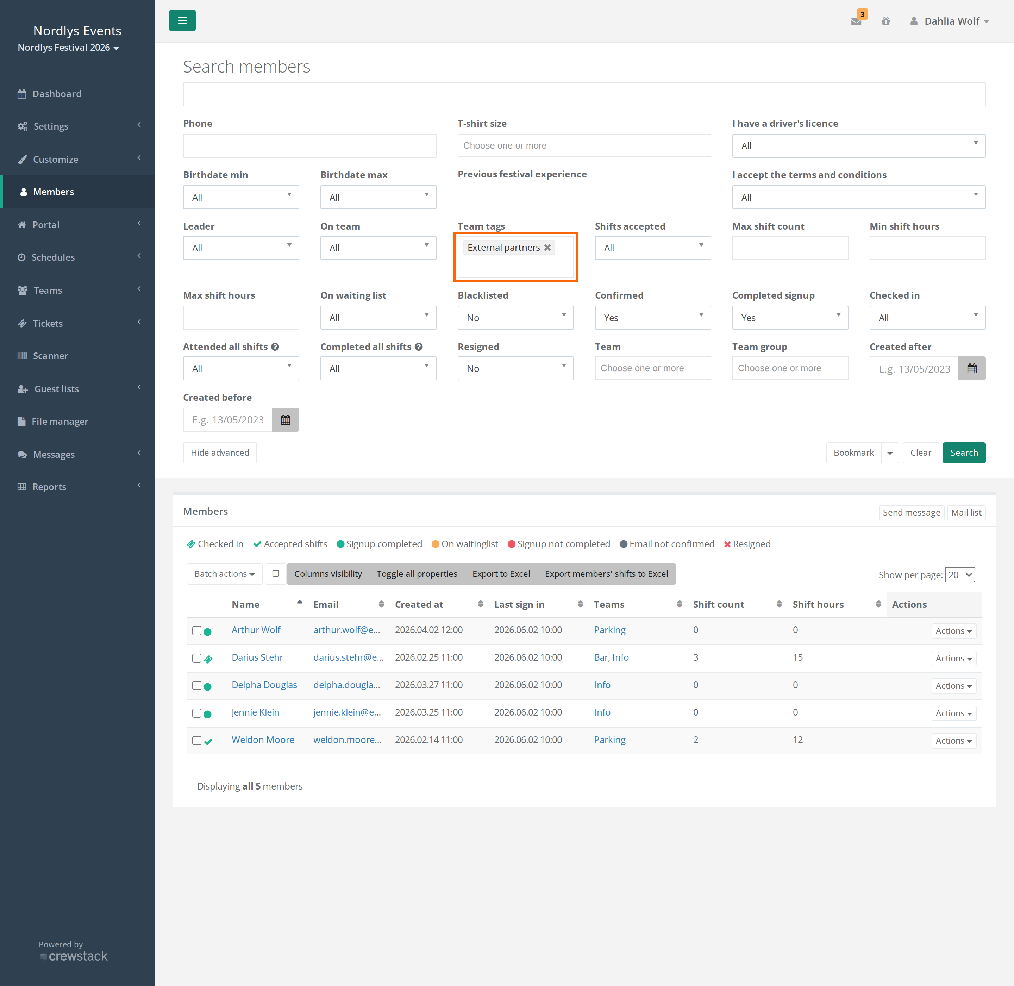Sort by Shift hours arrows
Image resolution: width=1014 pixels, height=986 pixels.
(x=878, y=604)
